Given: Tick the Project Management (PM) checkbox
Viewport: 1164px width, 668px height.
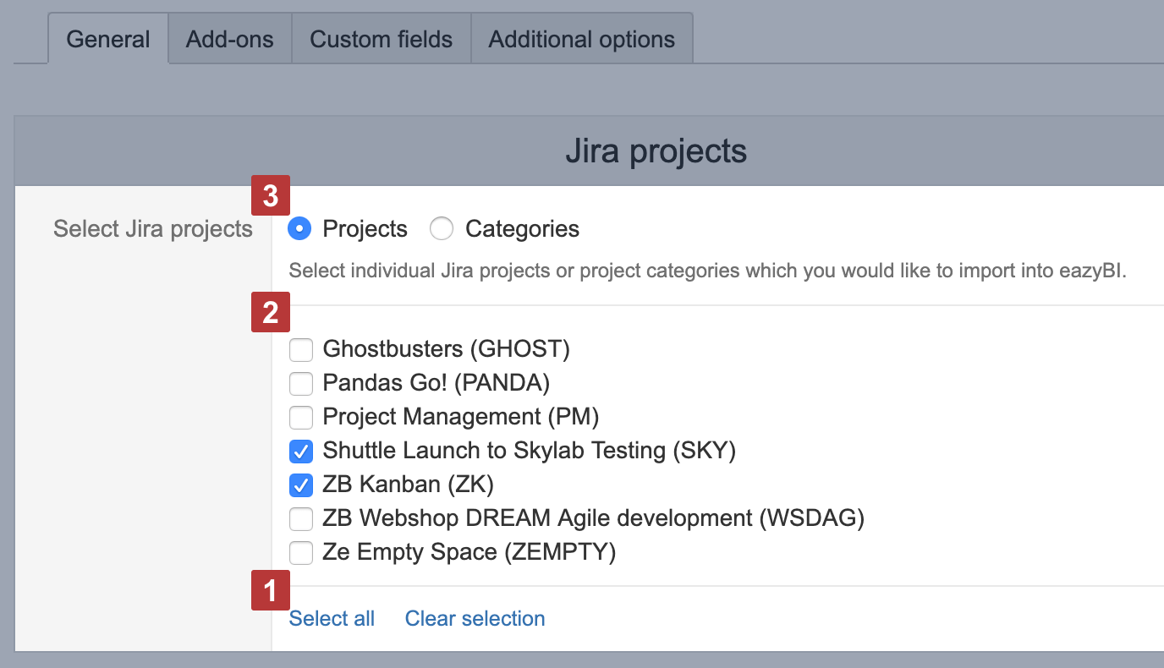Looking at the screenshot, I should coord(301,417).
